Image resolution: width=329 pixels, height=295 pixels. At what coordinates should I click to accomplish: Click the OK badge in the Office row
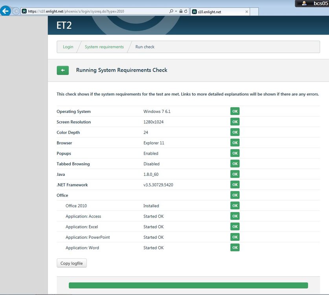coord(235,195)
